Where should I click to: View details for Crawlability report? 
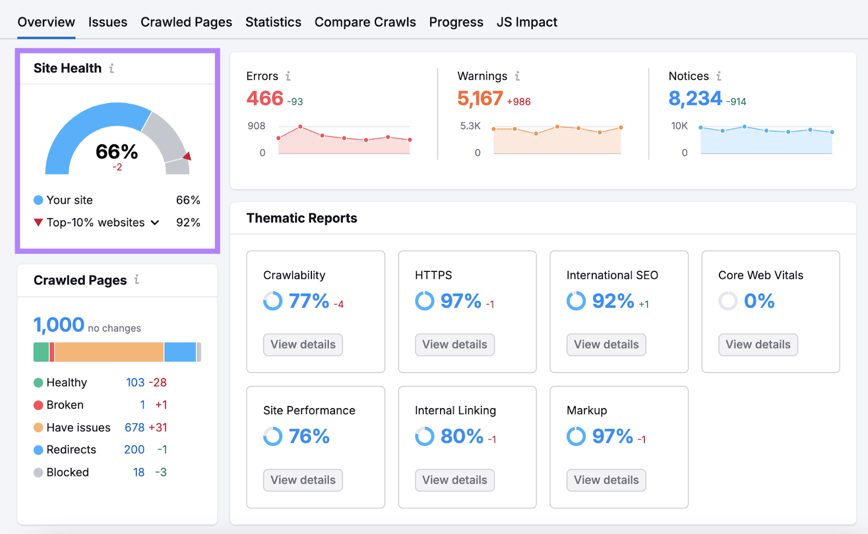tap(303, 345)
